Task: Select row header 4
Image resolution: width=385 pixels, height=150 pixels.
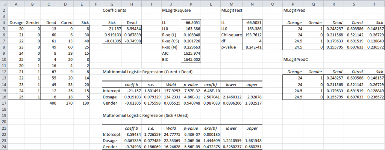Action: (4, 22)
